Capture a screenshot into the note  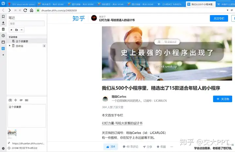(x=10, y=100)
